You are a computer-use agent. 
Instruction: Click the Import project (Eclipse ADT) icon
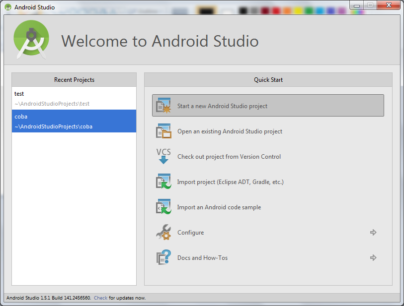164,182
